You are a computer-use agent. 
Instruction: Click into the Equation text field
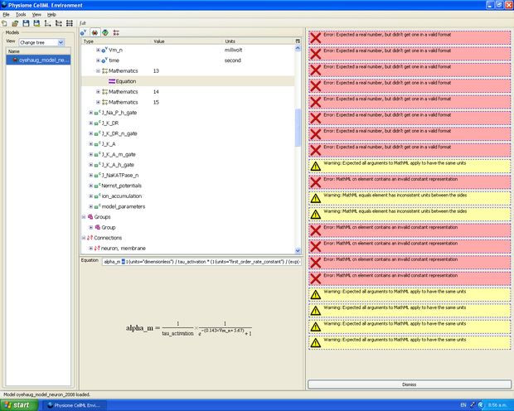(201, 262)
